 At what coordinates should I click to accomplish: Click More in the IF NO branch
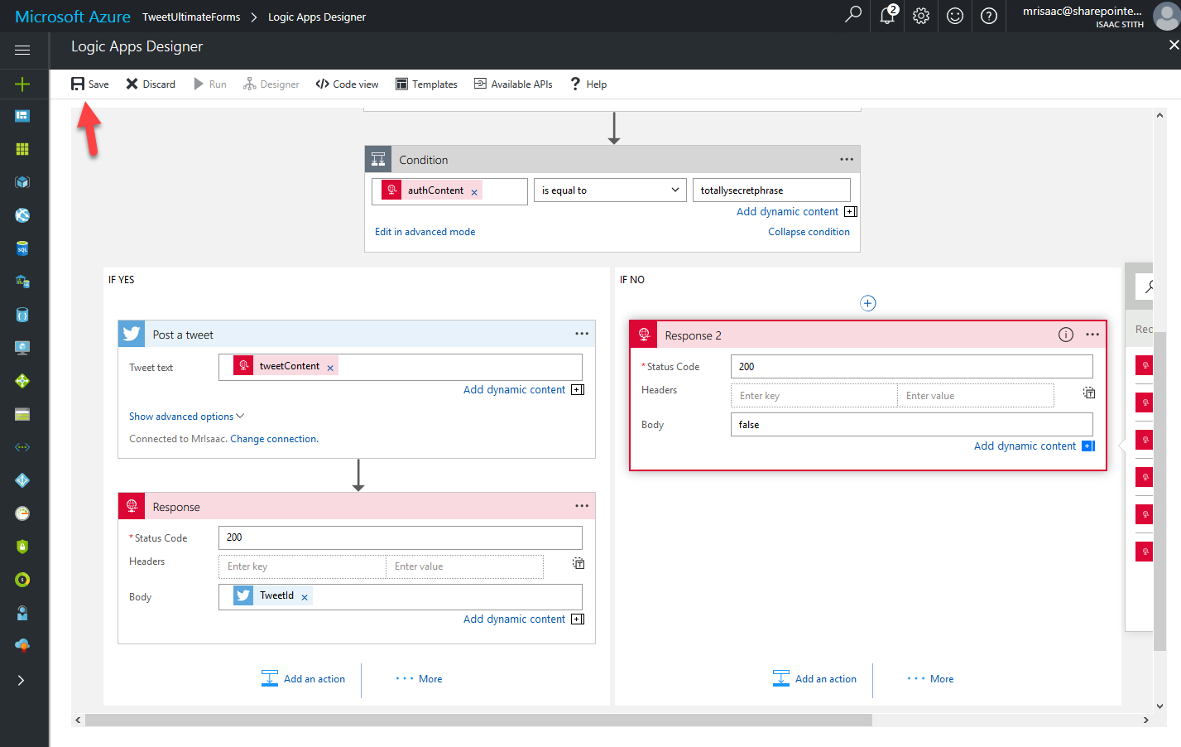point(930,679)
